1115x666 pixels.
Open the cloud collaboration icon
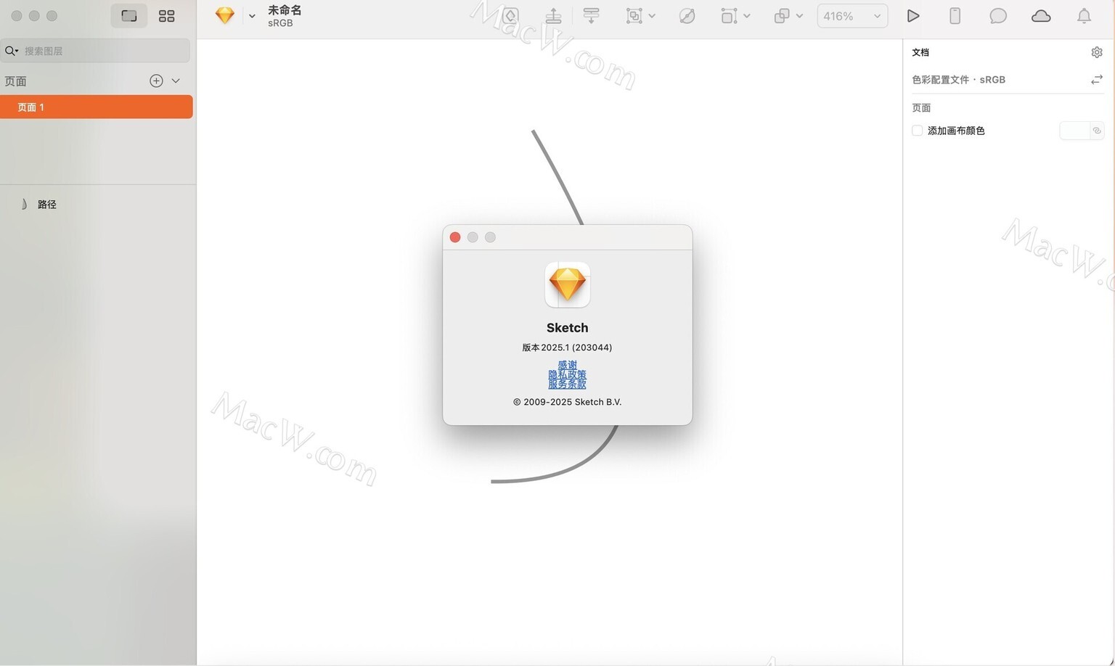point(1040,16)
